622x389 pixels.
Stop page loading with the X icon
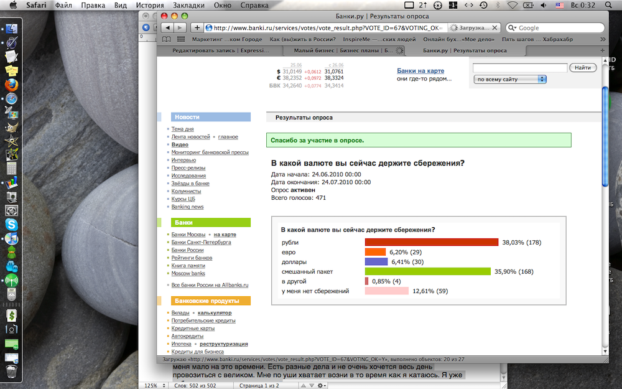(495, 27)
